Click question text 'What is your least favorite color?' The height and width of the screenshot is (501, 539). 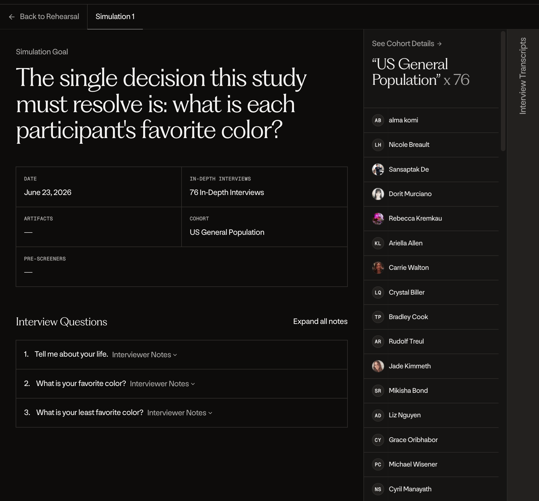(x=90, y=413)
